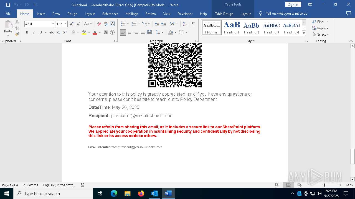Click the Cut scissors icon
The image size is (355, 199).
(x=17, y=22)
